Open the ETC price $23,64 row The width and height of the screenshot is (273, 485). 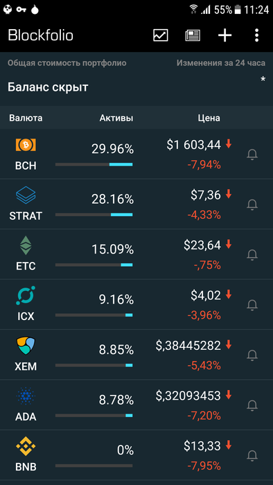[136, 254]
